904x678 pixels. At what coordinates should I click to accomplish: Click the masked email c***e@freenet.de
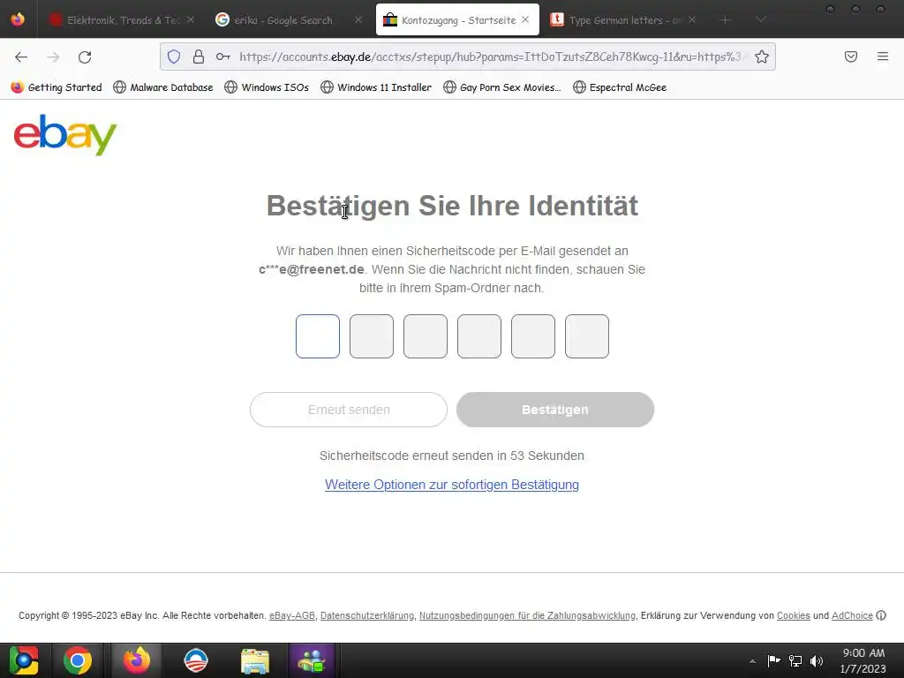pyautogui.click(x=312, y=269)
